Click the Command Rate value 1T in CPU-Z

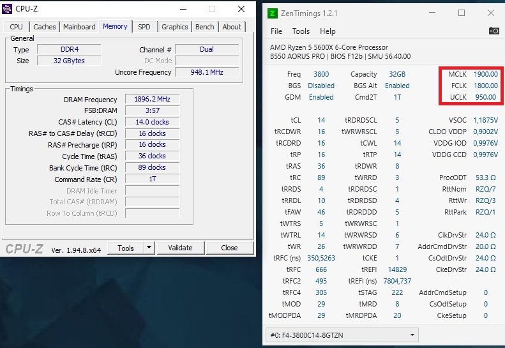click(x=153, y=179)
